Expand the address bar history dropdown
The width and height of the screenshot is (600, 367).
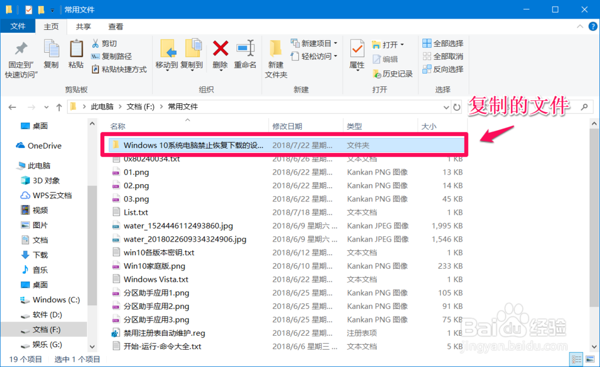tap(446, 107)
